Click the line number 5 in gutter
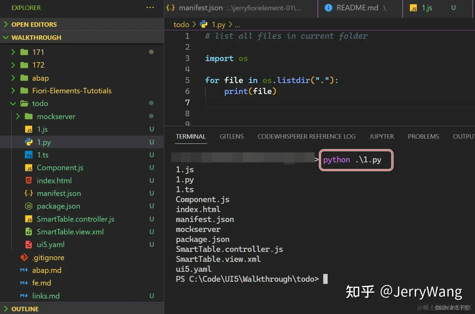 pos(187,80)
